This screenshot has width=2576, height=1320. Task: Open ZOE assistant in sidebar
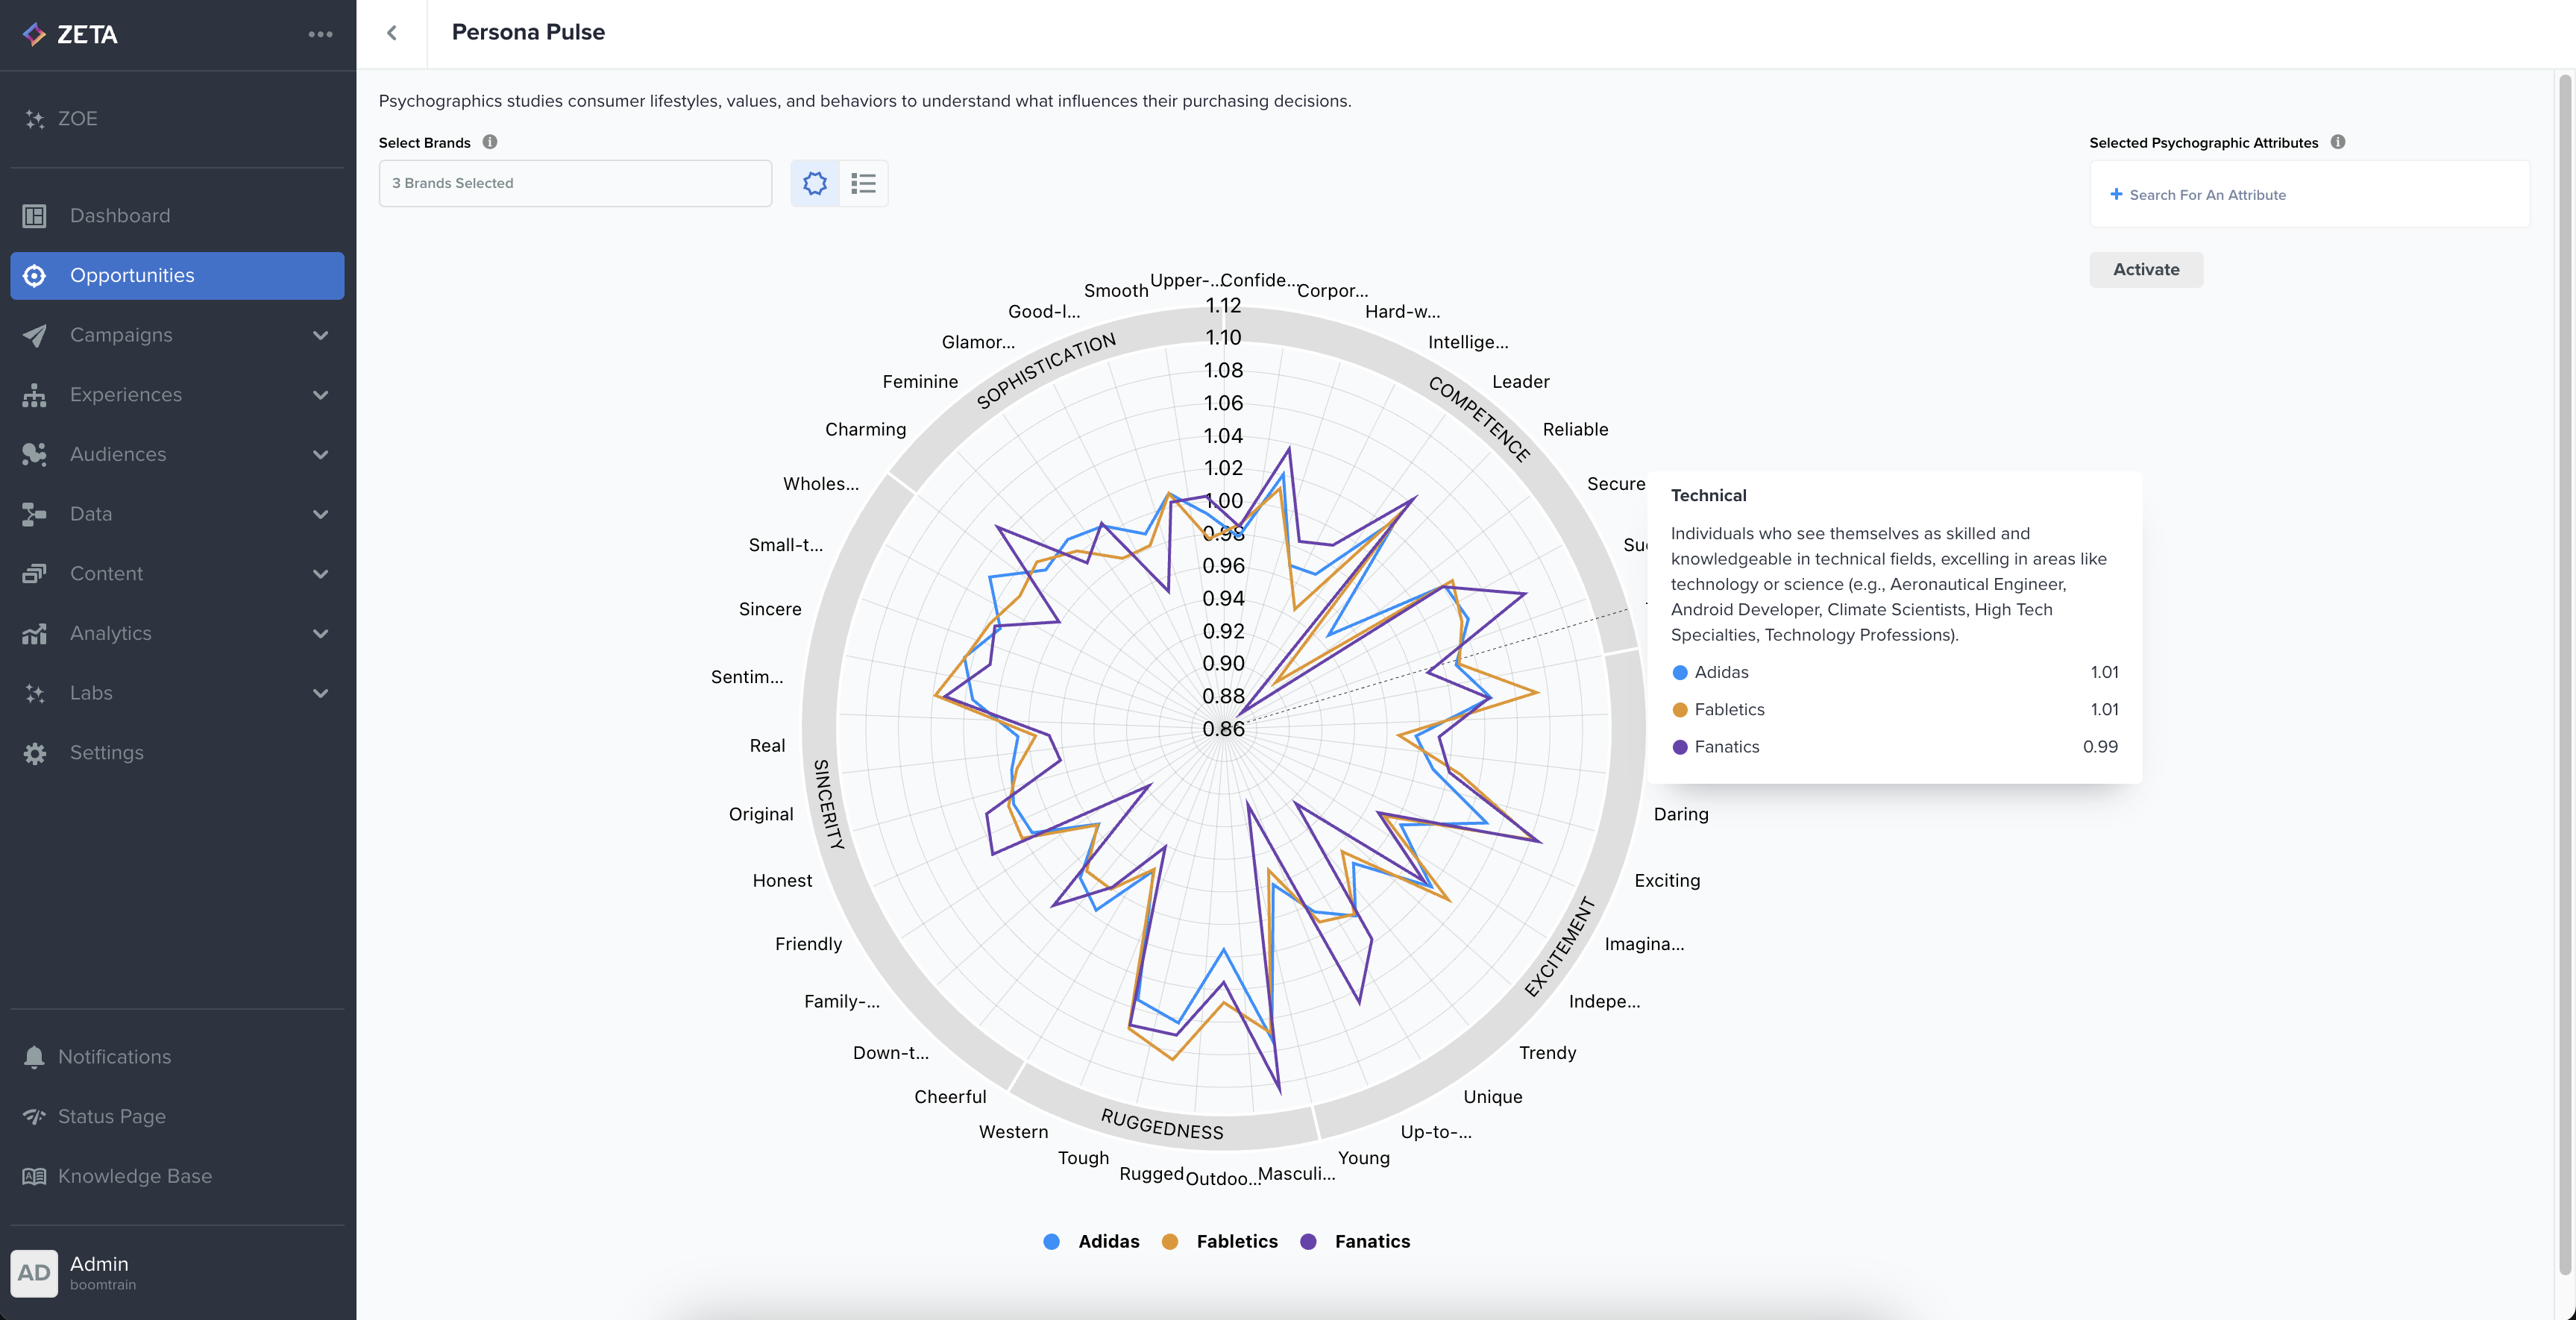coord(77,118)
